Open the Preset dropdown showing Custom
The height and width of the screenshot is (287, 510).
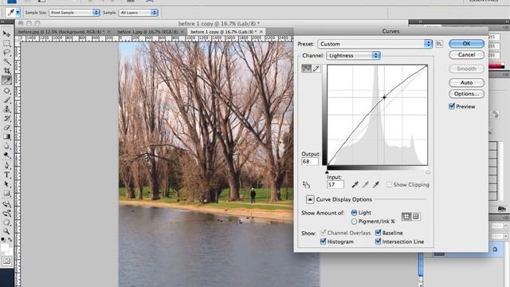click(x=375, y=44)
